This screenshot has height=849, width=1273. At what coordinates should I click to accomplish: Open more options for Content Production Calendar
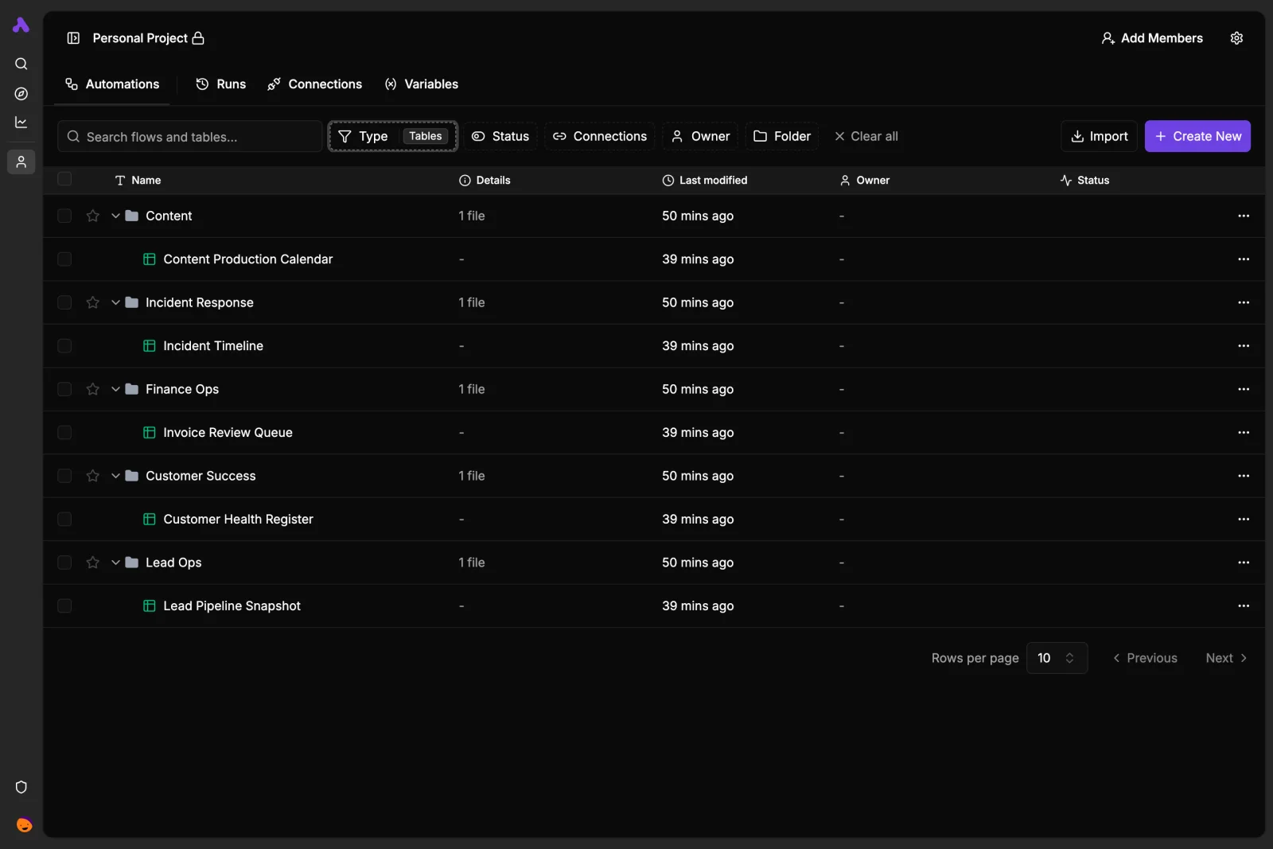point(1244,259)
